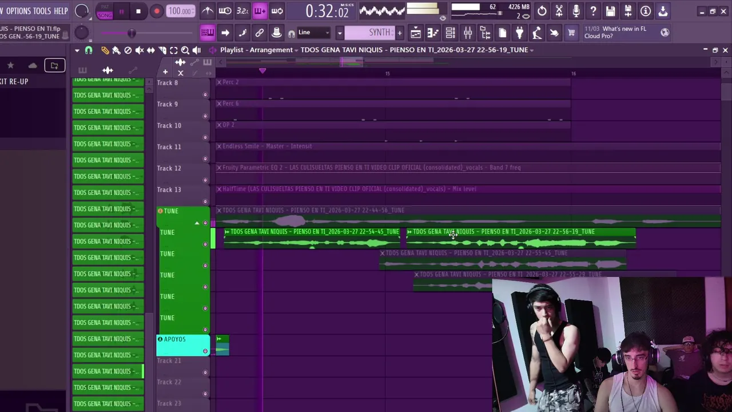Open the Line snap dropdown
The image size is (732, 412).
tap(313, 33)
